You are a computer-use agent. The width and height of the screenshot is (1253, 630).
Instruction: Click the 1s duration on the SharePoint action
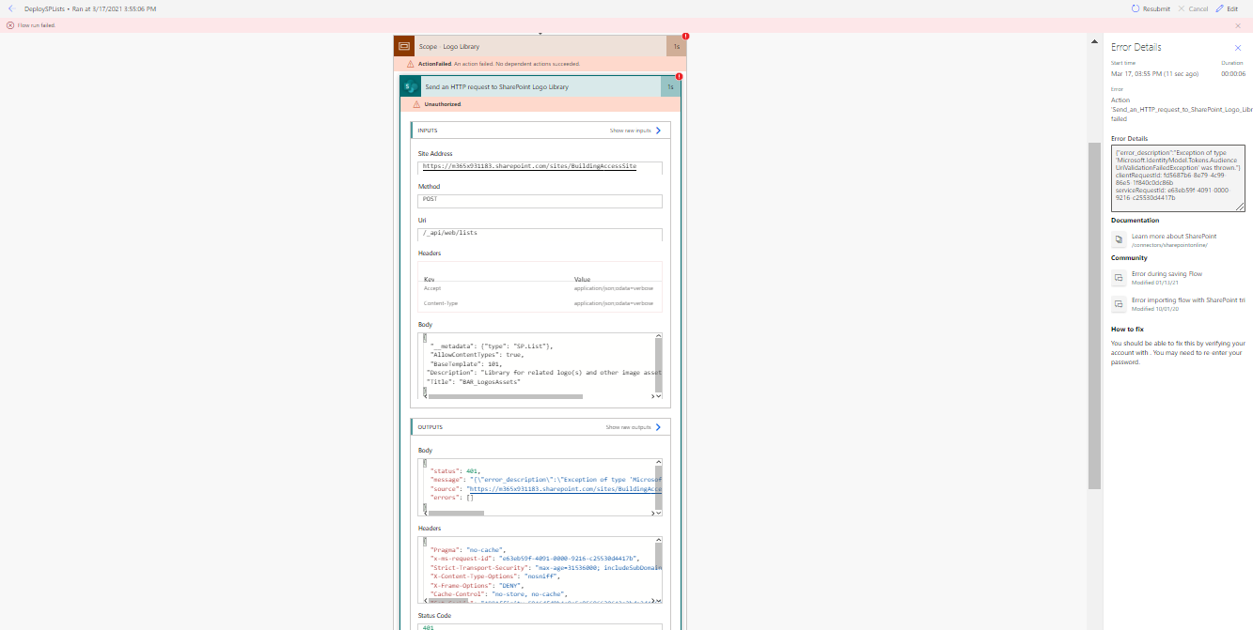[x=670, y=86]
